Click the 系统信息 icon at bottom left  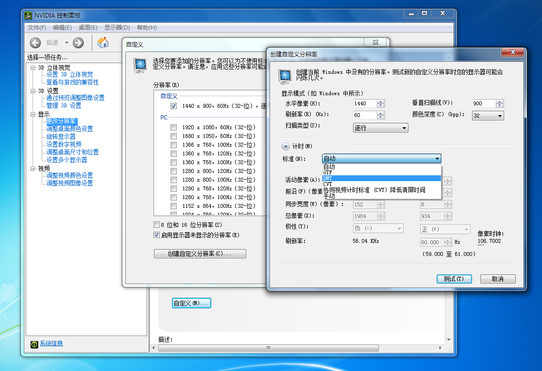(x=34, y=344)
